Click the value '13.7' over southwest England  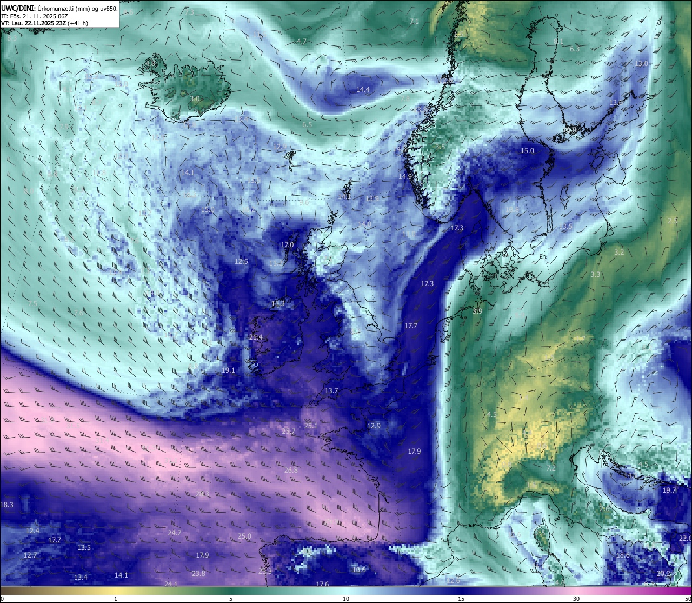click(331, 391)
